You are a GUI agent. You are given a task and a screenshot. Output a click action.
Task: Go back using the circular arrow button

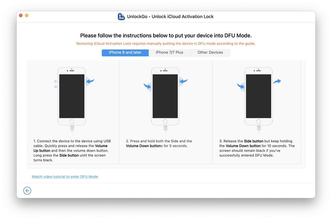tap(27, 191)
